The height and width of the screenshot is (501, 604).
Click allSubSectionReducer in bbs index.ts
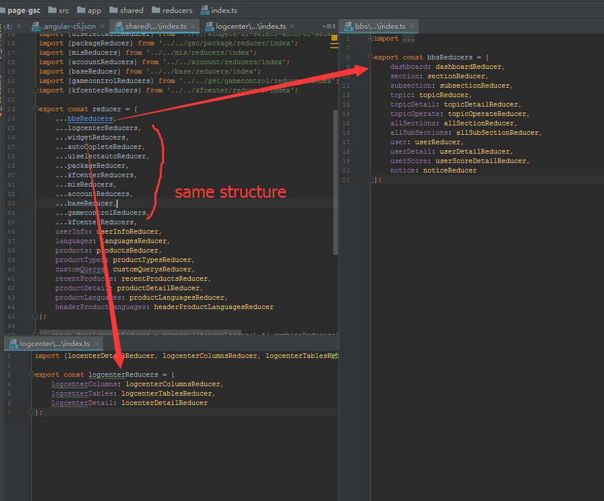coord(497,132)
